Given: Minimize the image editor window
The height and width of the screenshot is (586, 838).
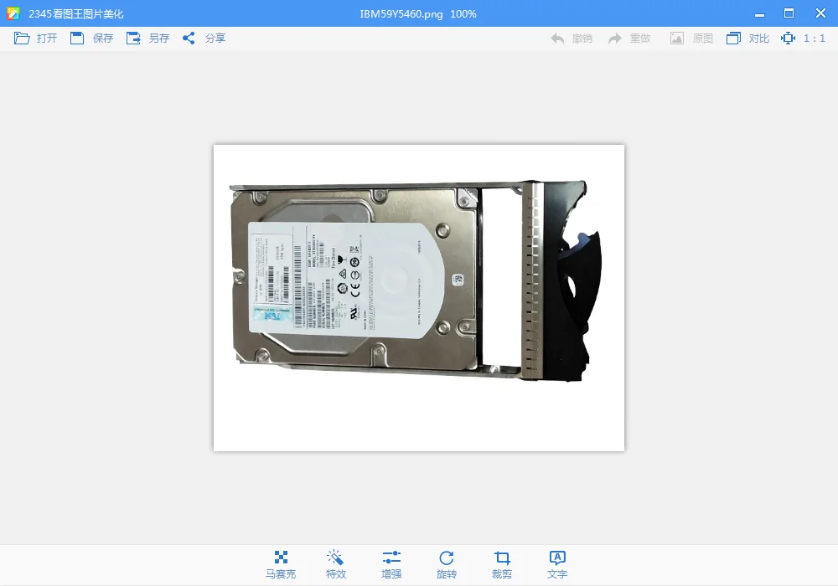Looking at the screenshot, I should pos(759,14).
